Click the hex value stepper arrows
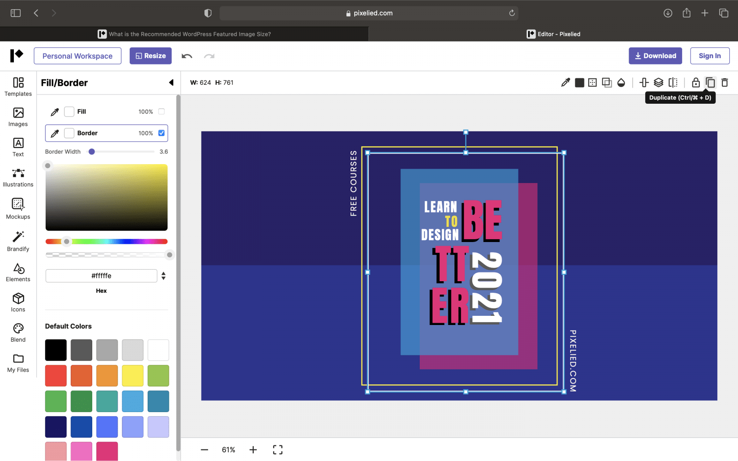738x461 pixels. point(163,276)
